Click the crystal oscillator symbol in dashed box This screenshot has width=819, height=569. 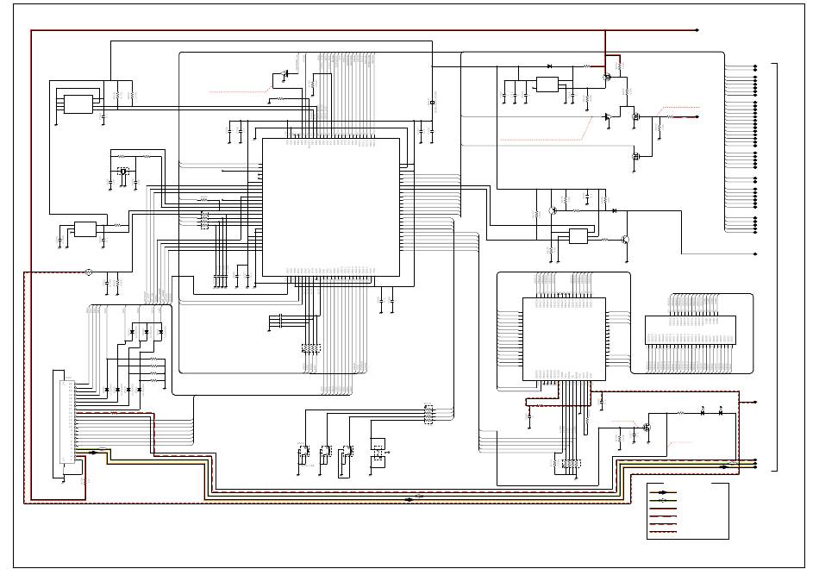[x=123, y=172]
